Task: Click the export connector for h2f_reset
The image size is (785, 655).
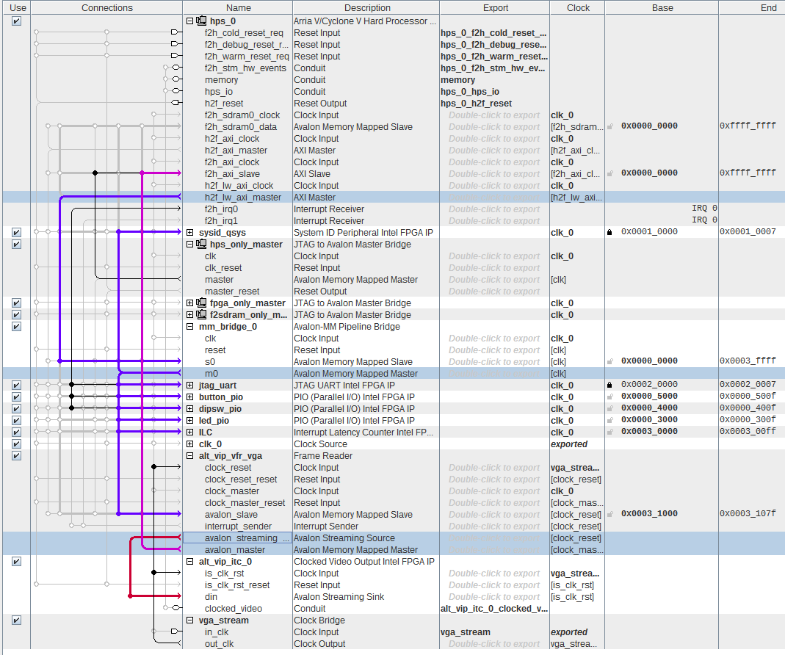Action: click(176, 103)
